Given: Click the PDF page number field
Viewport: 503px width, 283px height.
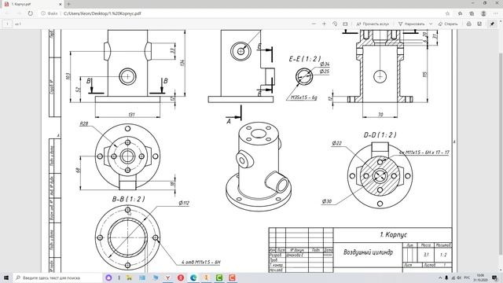Looking at the screenshot, I should (7, 24).
